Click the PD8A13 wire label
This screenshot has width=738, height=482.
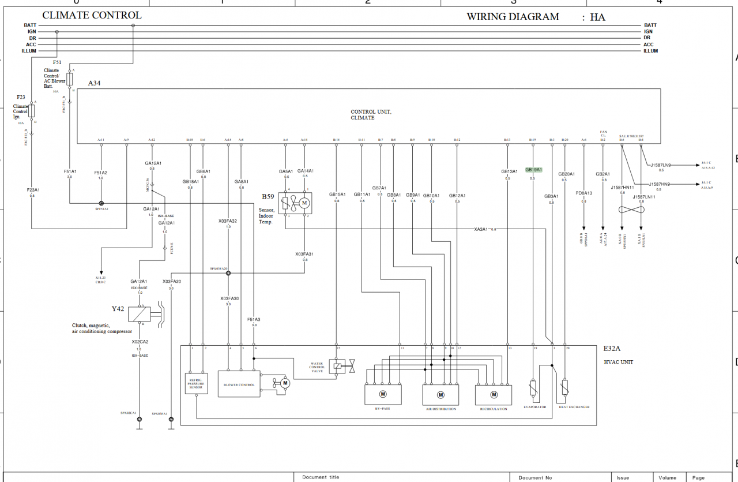tap(583, 193)
